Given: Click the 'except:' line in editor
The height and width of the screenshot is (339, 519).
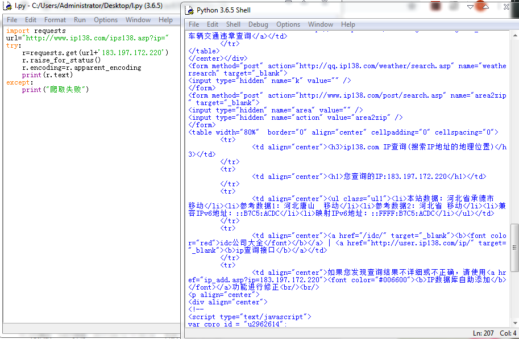Looking at the screenshot, I should pos(19,82).
